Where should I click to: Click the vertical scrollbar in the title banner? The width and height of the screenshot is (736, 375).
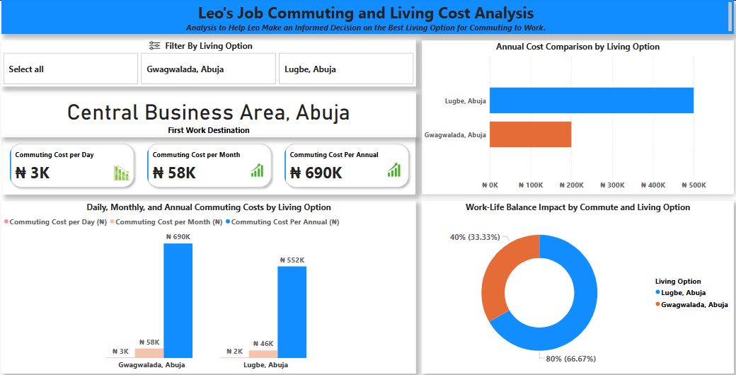[x=730, y=16]
